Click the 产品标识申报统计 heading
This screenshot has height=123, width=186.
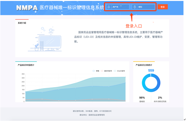point(26,65)
